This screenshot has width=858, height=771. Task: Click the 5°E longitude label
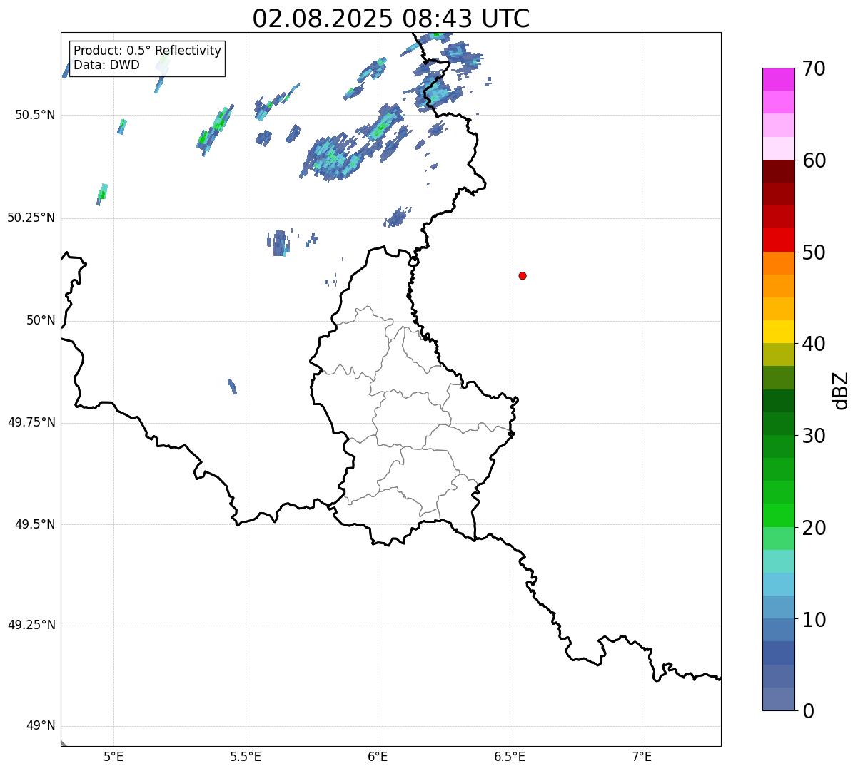(113, 756)
